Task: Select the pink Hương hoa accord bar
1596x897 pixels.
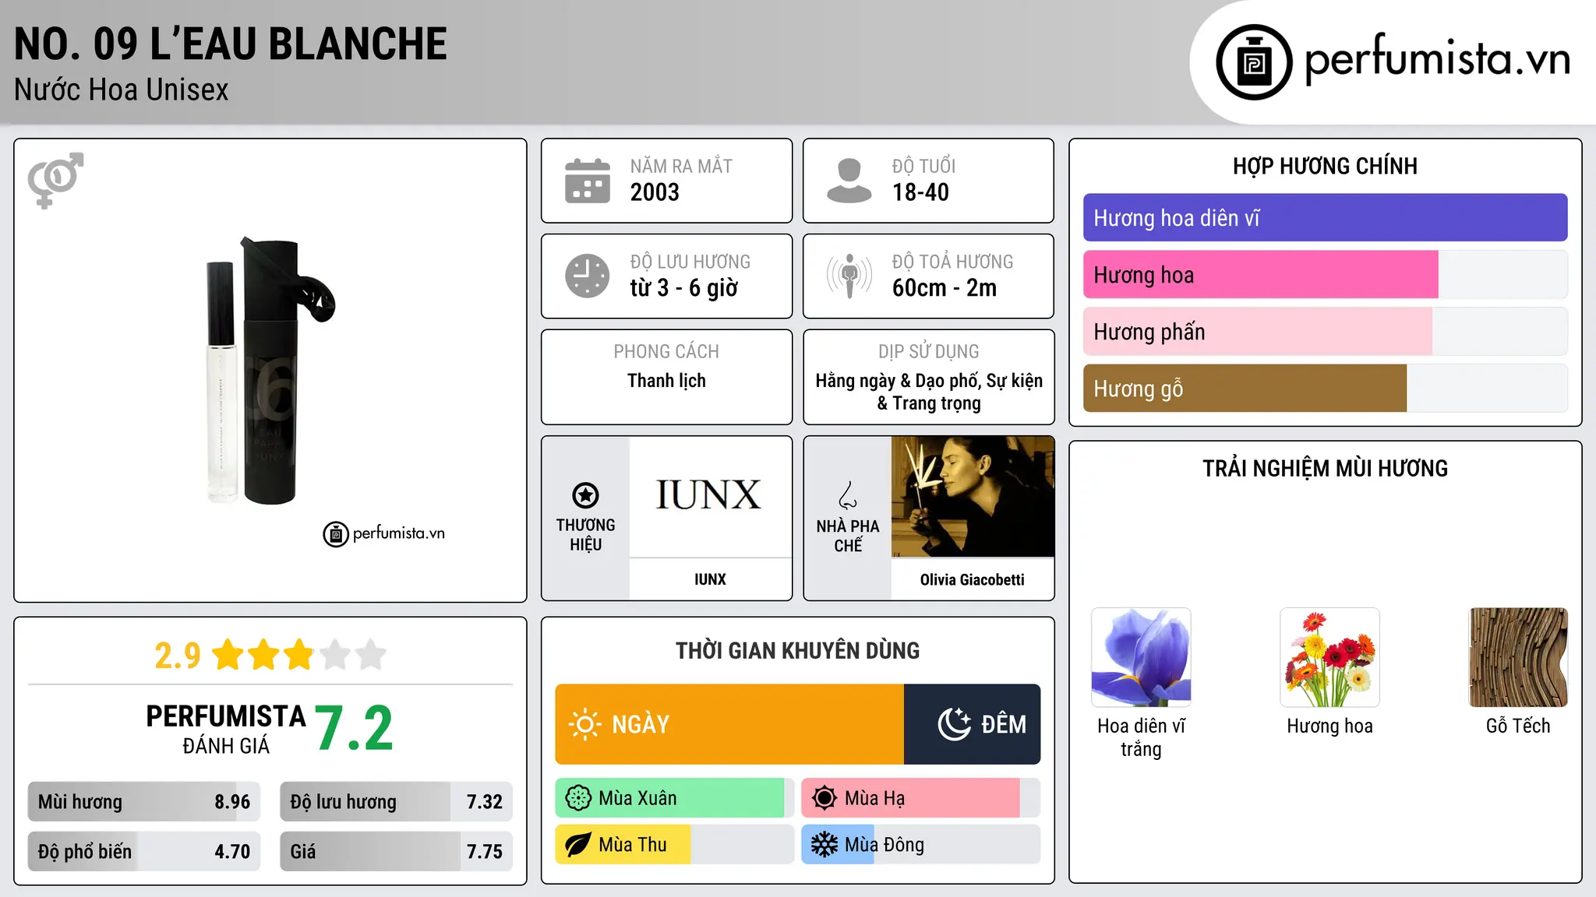Action: [x=1325, y=275]
